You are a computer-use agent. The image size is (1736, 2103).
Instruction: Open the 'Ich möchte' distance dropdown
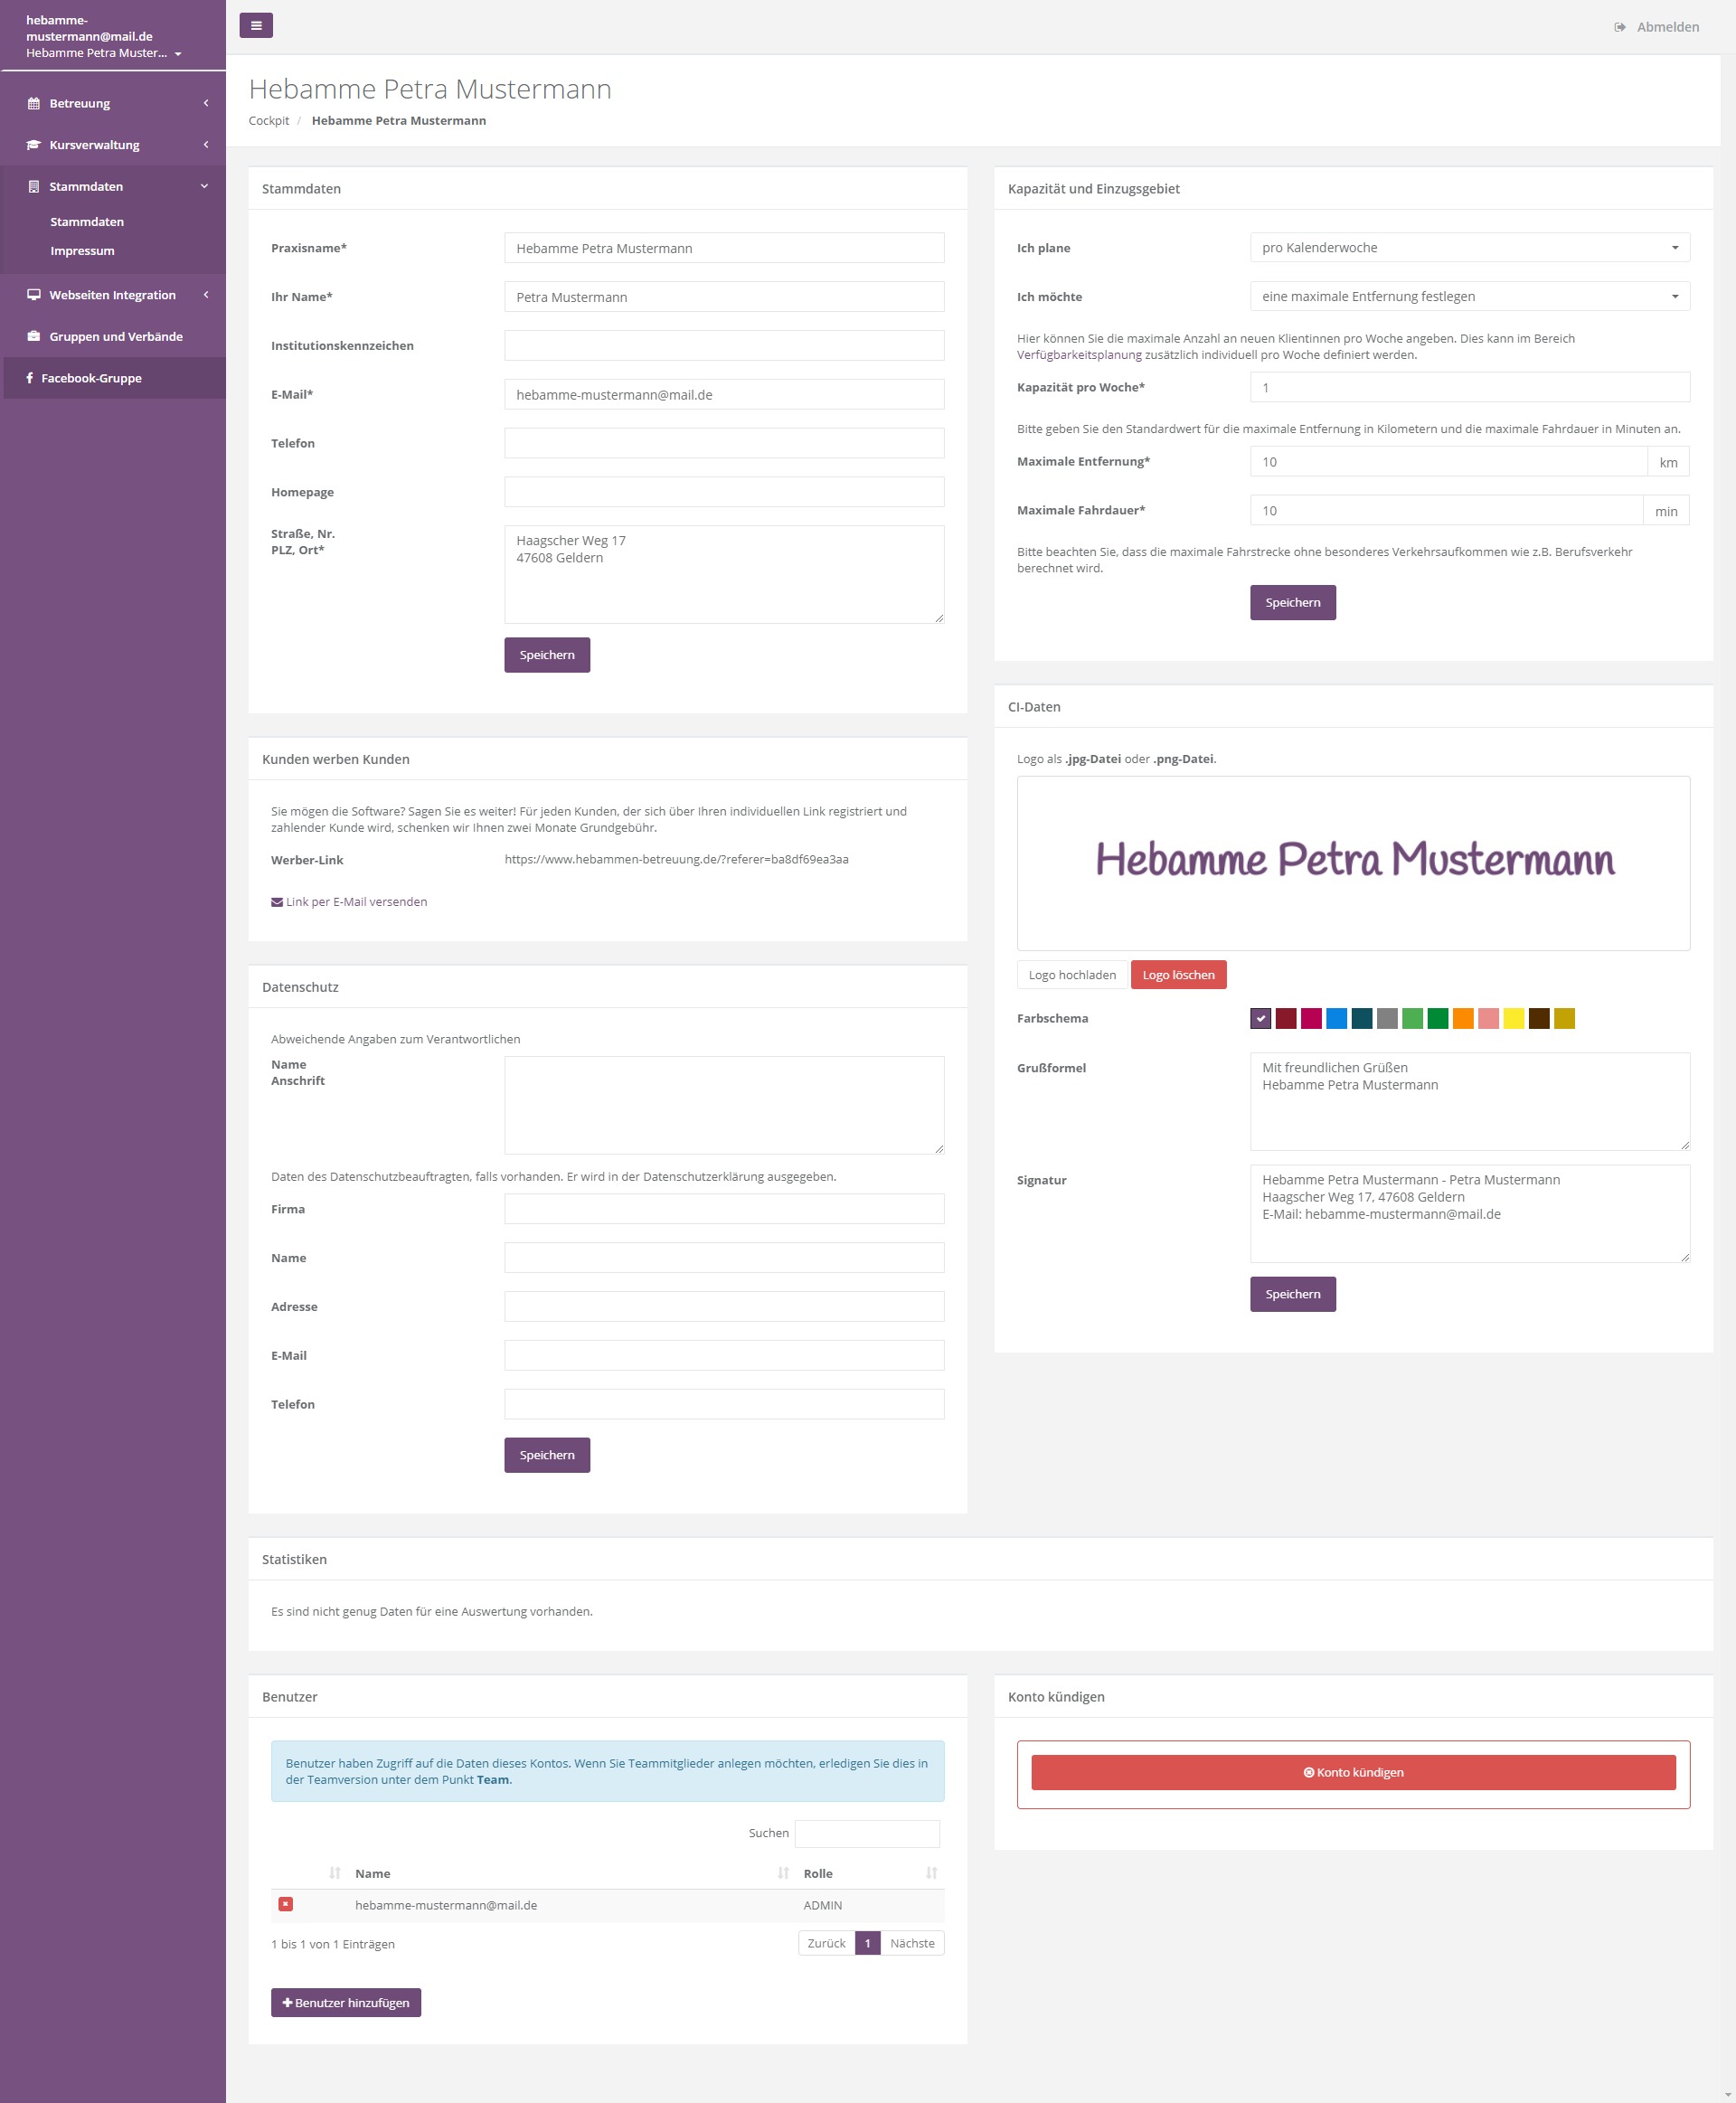(x=1469, y=297)
